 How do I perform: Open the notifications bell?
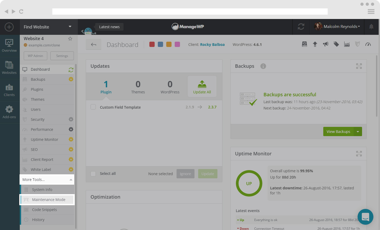371,27
